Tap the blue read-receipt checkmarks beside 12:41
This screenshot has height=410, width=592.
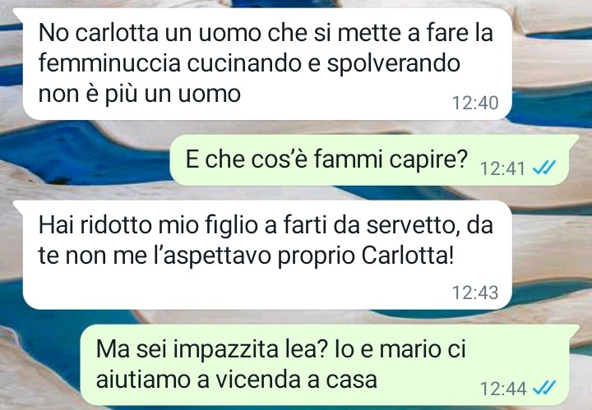point(543,168)
